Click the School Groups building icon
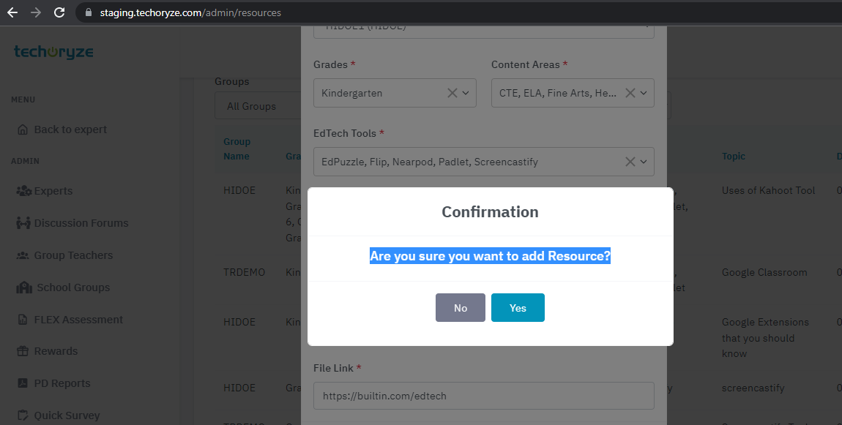This screenshot has width=842, height=425. pos(24,287)
